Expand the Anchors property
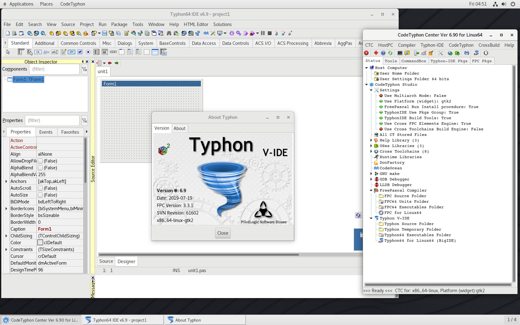 [x=6, y=181]
